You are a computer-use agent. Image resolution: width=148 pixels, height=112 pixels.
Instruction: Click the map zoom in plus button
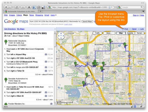61,51
